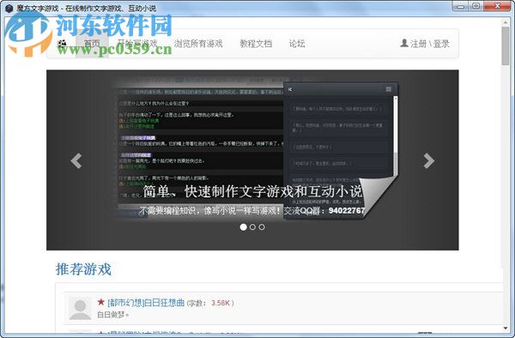Click the user icon beside 注册
This screenshot has height=338, width=515.
pos(404,43)
